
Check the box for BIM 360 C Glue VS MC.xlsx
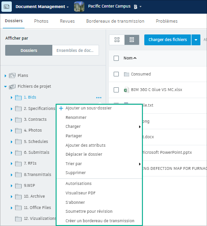(x=116, y=90)
